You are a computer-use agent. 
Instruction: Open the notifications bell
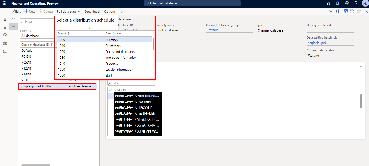338,4
